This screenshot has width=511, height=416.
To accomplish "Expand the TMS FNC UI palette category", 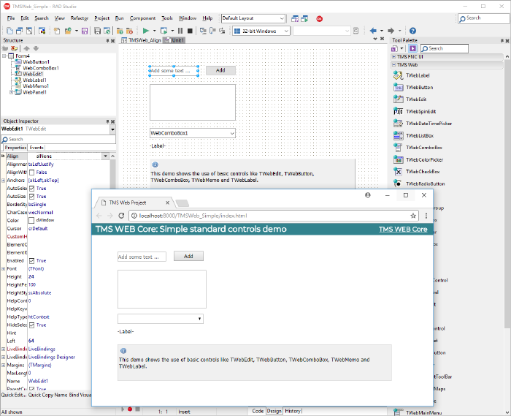I will [395, 56].
